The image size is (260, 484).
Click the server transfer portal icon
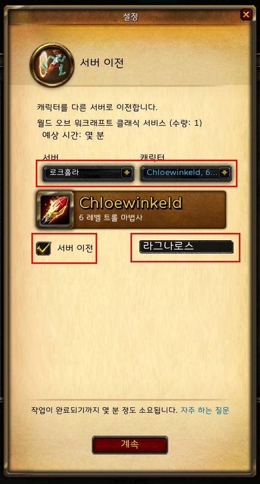(52, 65)
